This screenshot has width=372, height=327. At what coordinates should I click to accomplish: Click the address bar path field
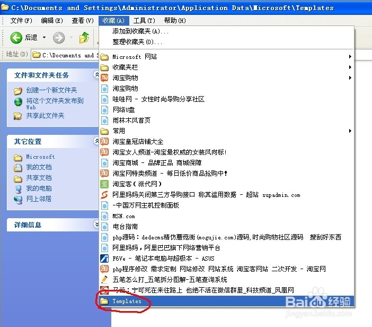pos(65,55)
